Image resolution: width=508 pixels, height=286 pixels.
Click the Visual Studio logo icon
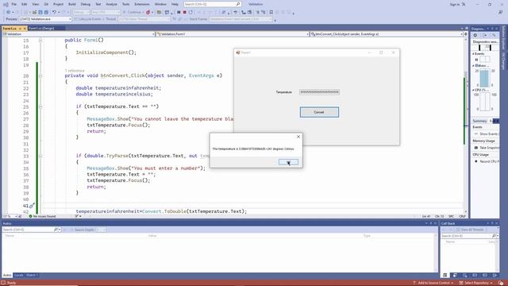[x=6, y=4]
